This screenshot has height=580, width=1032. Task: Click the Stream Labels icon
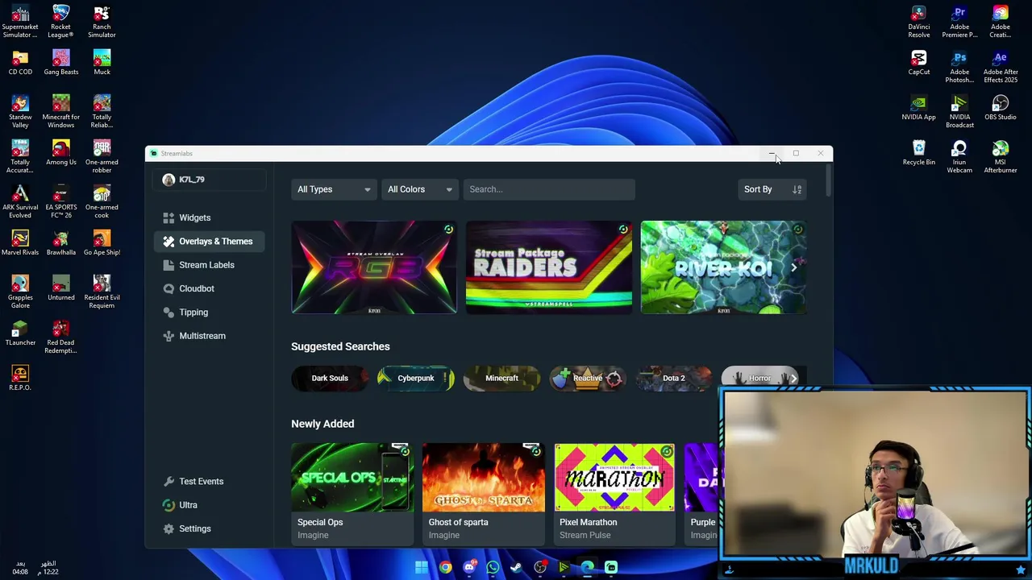click(x=169, y=265)
